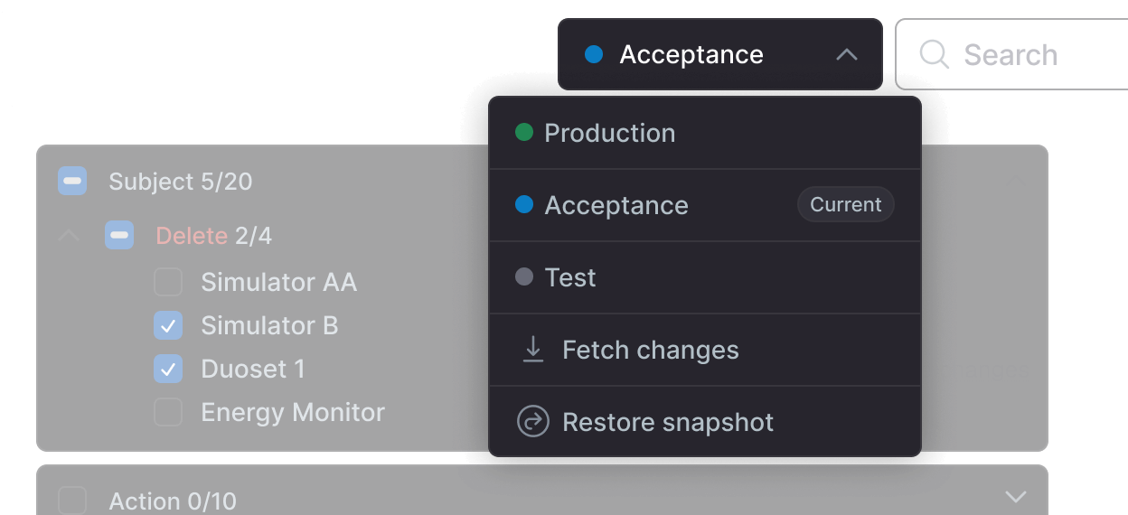The width and height of the screenshot is (1128, 515).
Task: Select Test from the environment menu
Action: point(570,277)
